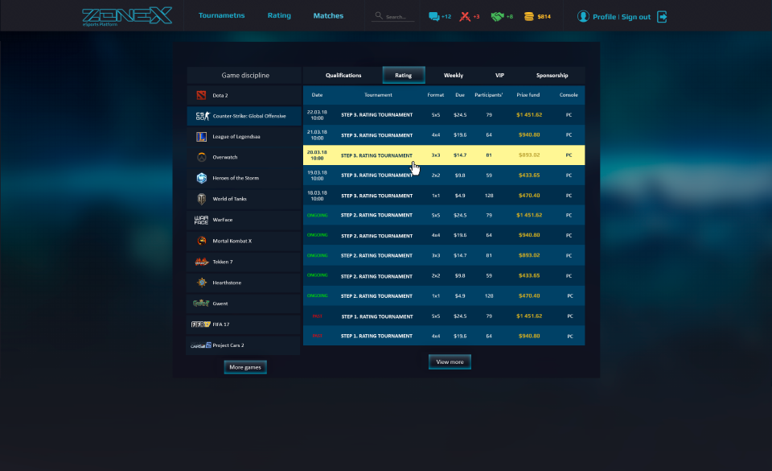Open the past Step 1 4x4 tournament

(x=444, y=336)
